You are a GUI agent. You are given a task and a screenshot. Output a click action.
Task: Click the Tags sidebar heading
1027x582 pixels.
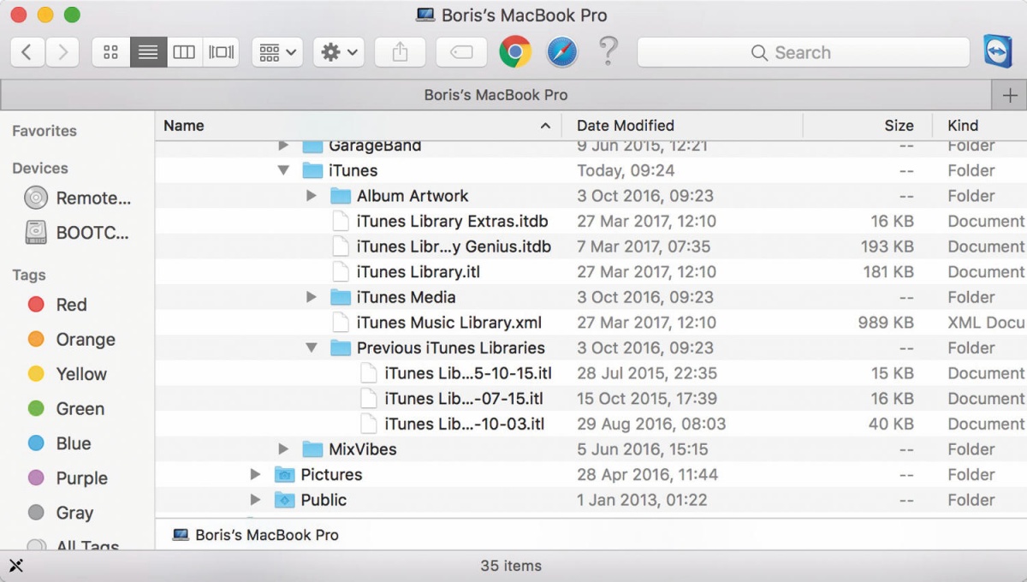point(29,275)
